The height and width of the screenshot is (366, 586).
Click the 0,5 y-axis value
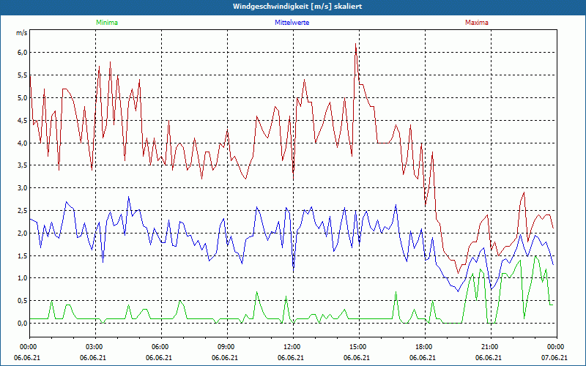pos(23,301)
